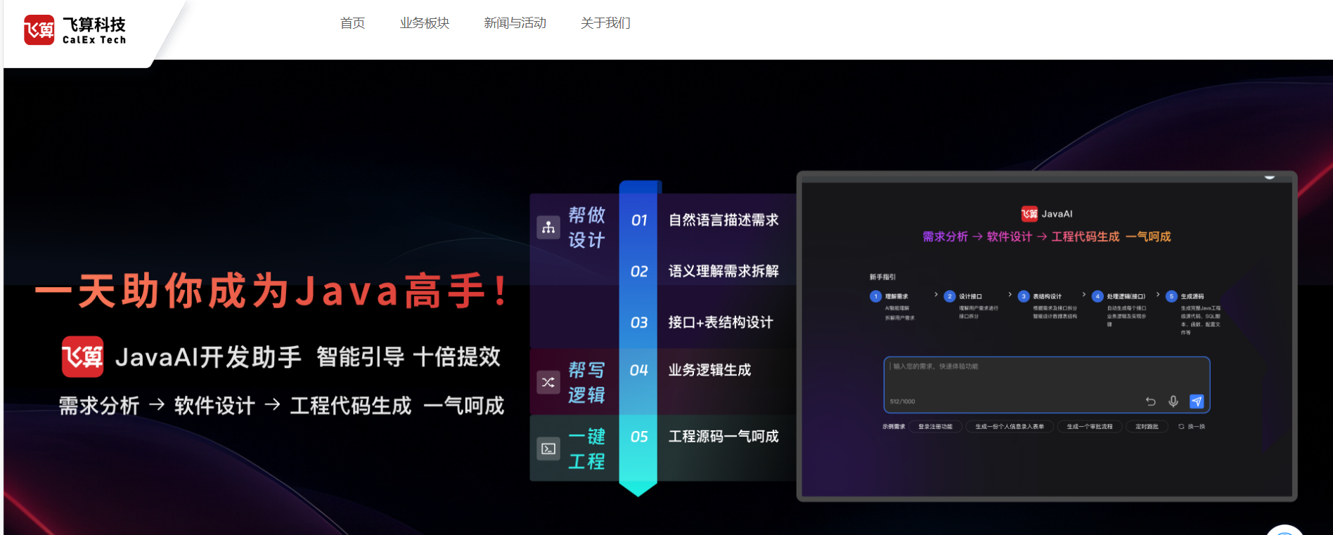This screenshot has height=535, width=1333.
Task: Click the blue send paper-plane button
Action: click(x=1197, y=402)
